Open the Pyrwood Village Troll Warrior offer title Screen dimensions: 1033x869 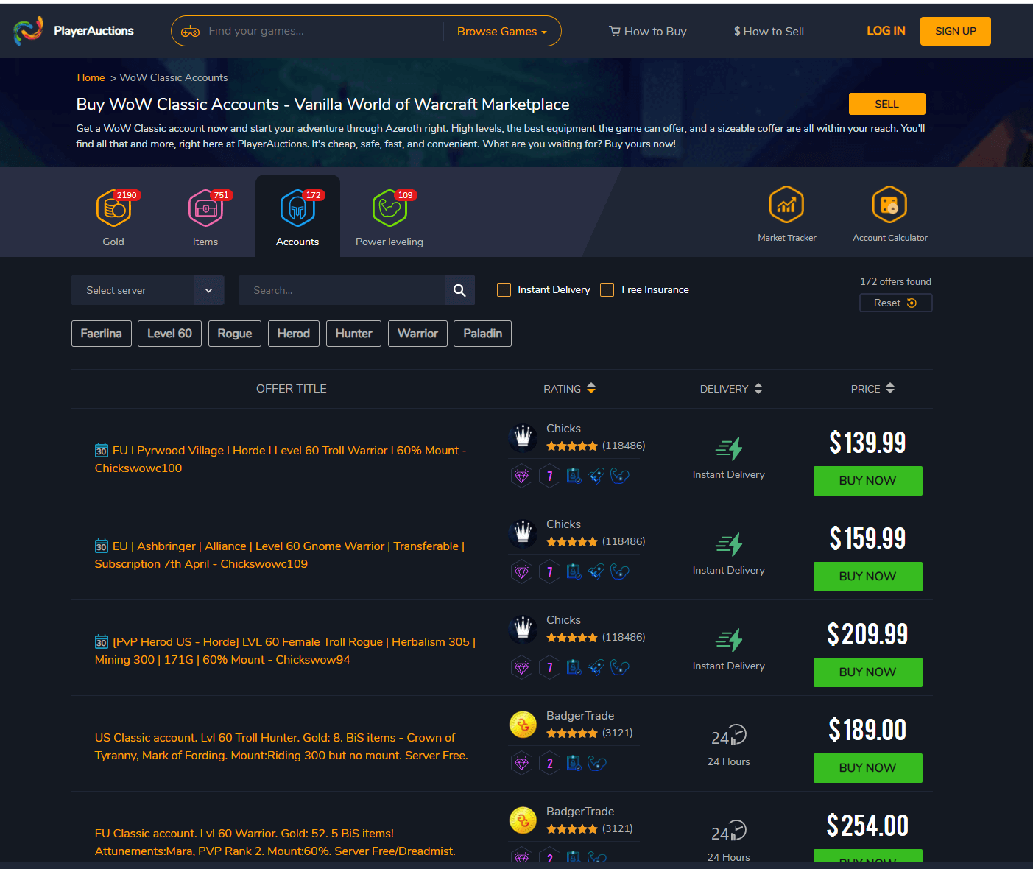(x=281, y=460)
